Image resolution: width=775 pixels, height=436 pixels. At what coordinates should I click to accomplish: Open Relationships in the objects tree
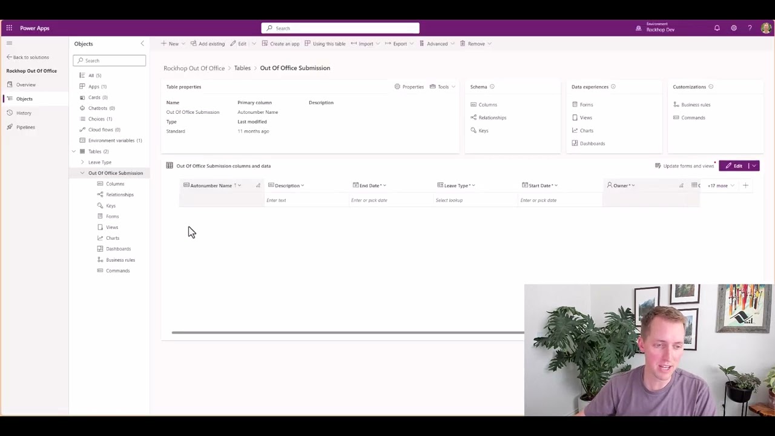(x=116, y=195)
